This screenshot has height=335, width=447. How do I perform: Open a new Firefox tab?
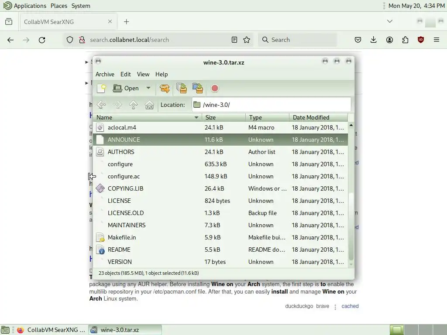pyautogui.click(x=126, y=22)
